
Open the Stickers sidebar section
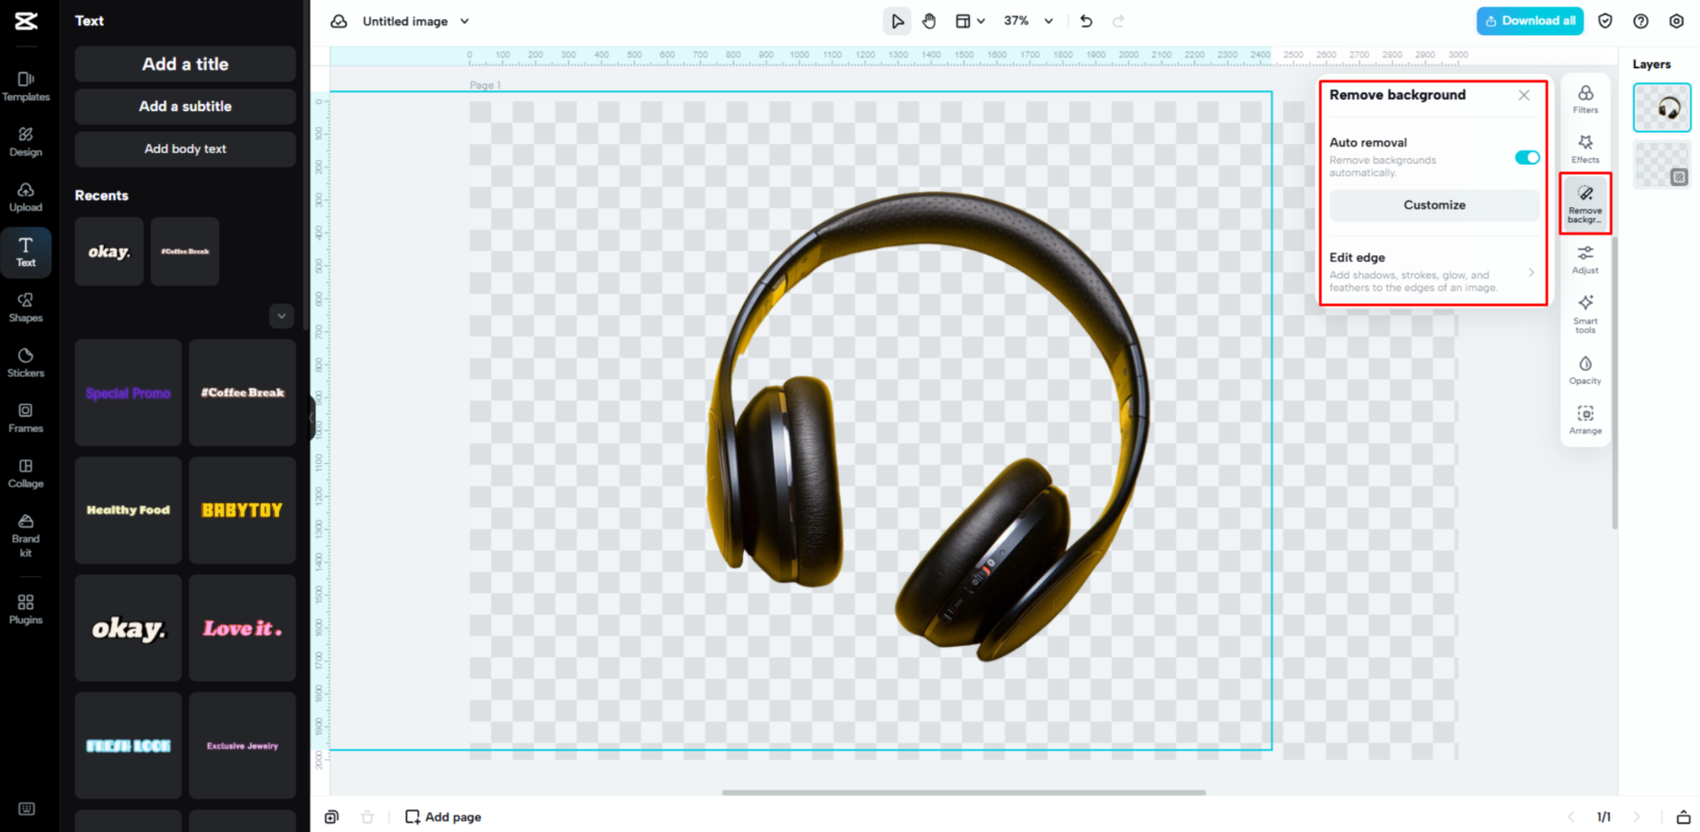[25, 362]
